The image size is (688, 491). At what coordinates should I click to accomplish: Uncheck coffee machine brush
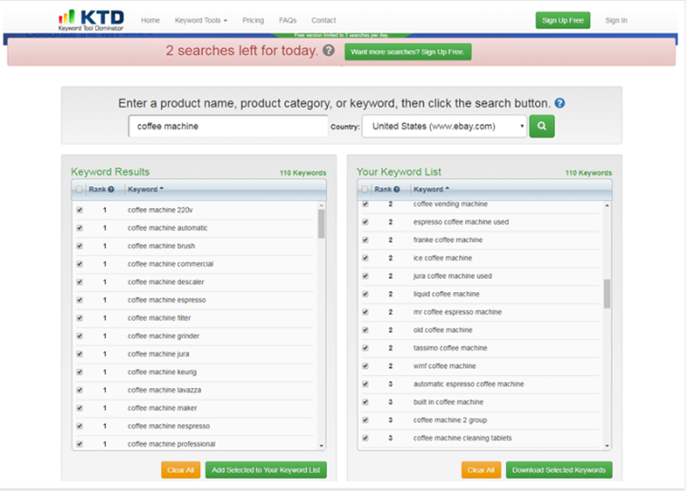pyautogui.click(x=80, y=246)
